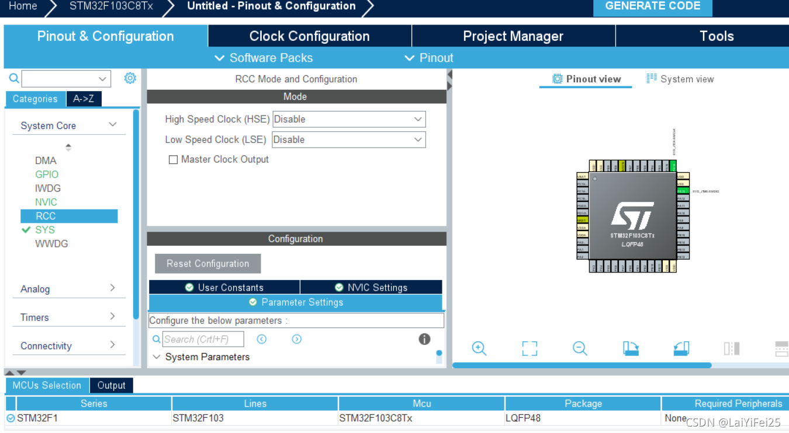Image resolution: width=789 pixels, height=433 pixels.
Task: Select the Pinout & Configuration tab
Action: (105, 36)
